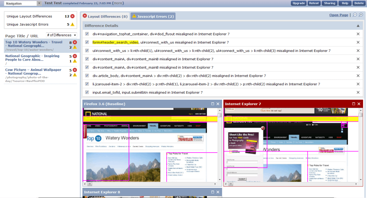This screenshot has height=198, width=367.
Task: Click the Upgrade button
Action: (299, 3)
